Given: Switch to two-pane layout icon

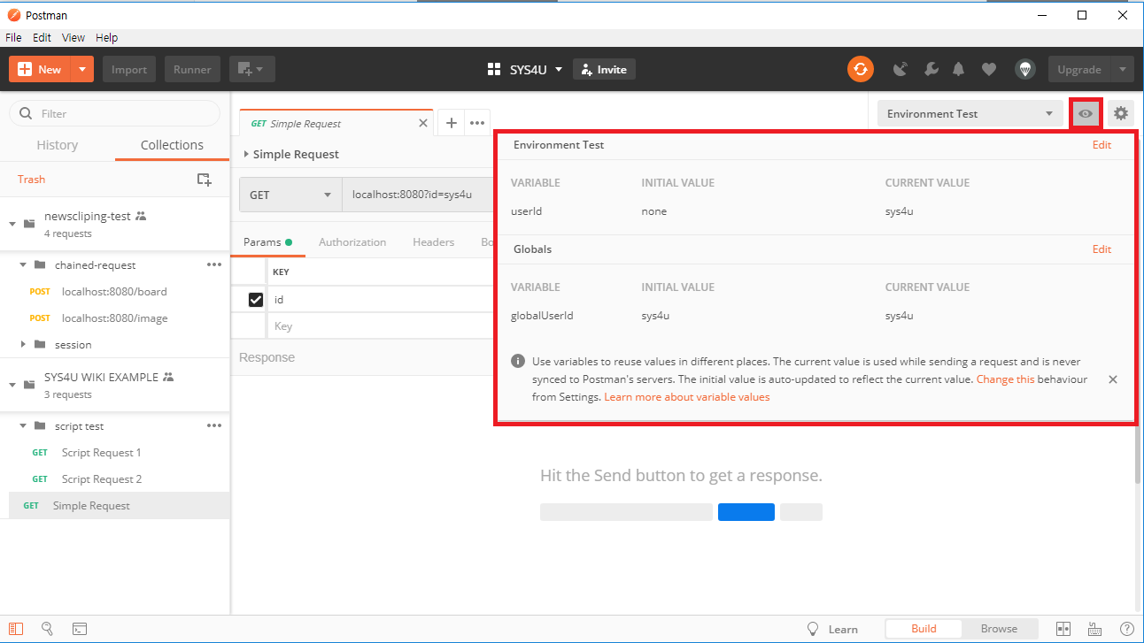Looking at the screenshot, I should pos(1063,629).
